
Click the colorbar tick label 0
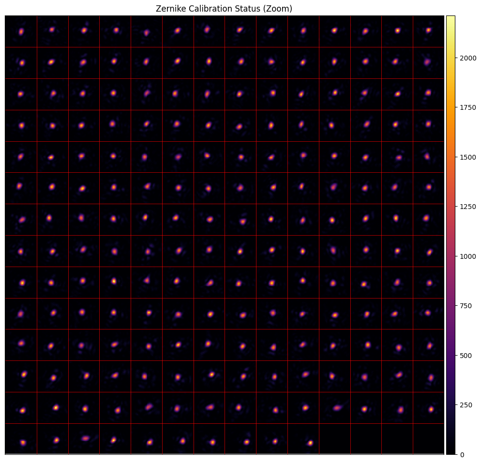click(x=462, y=455)
